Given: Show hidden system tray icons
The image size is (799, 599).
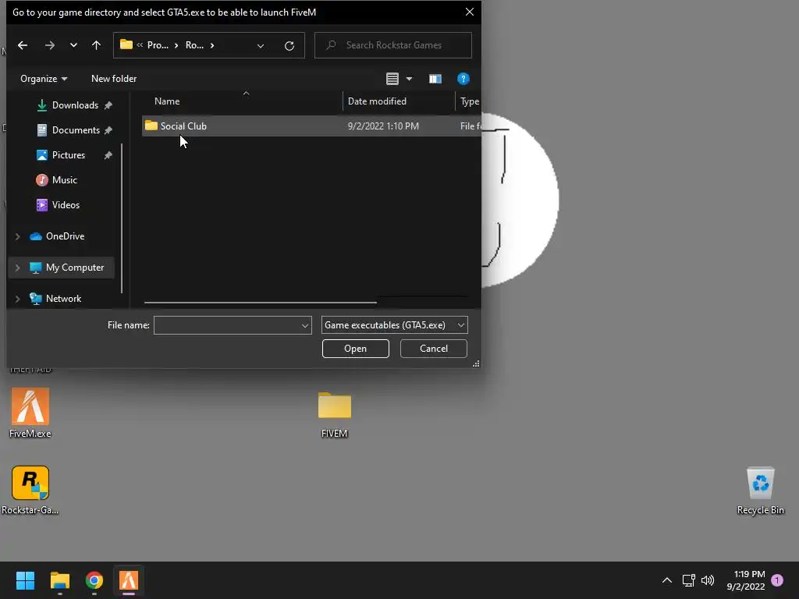Looking at the screenshot, I should click(666, 580).
